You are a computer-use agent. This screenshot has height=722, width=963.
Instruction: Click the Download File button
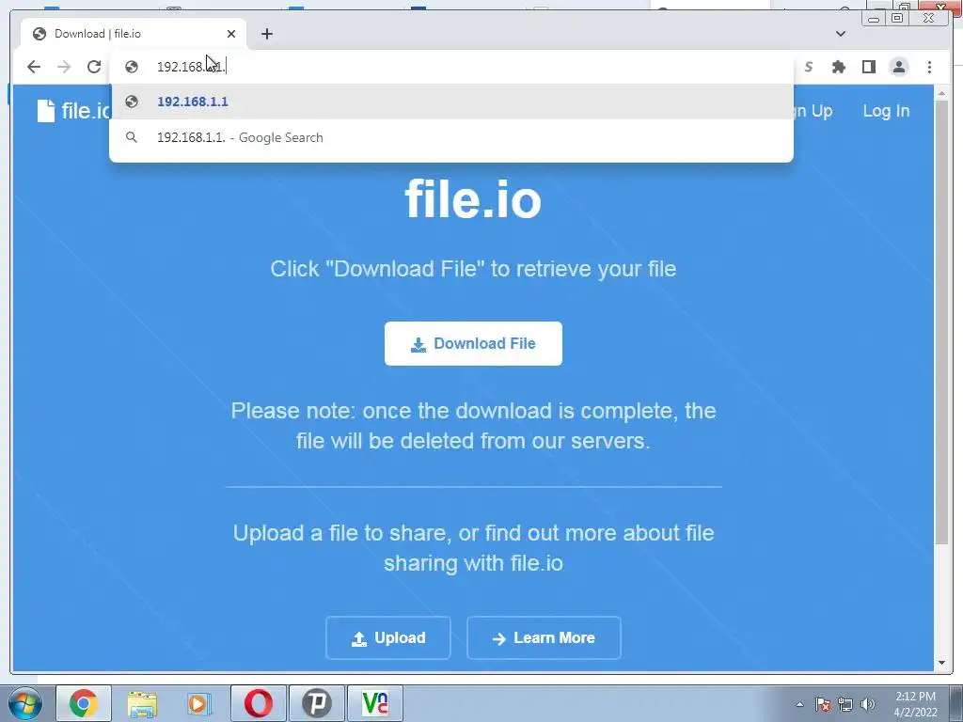click(x=473, y=344)
